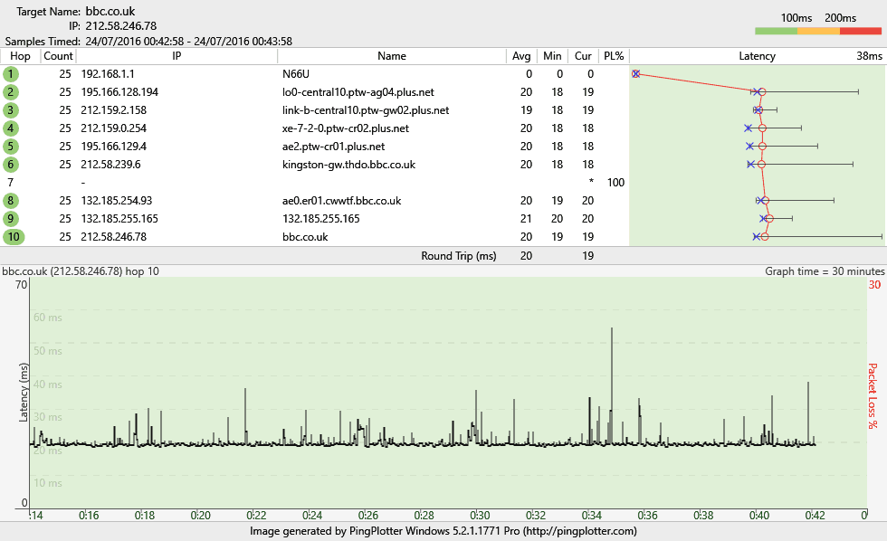Screen dimensions: 887x541
Task: Click the hop 8 badge beside ae0.er01.cwwtf.bbc.co.uk
Action: 12,200
